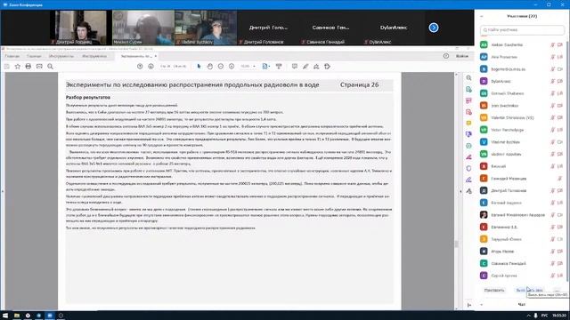570x320 pixels.
Task: Open the Чат panel header
Action: pos(522,305)
